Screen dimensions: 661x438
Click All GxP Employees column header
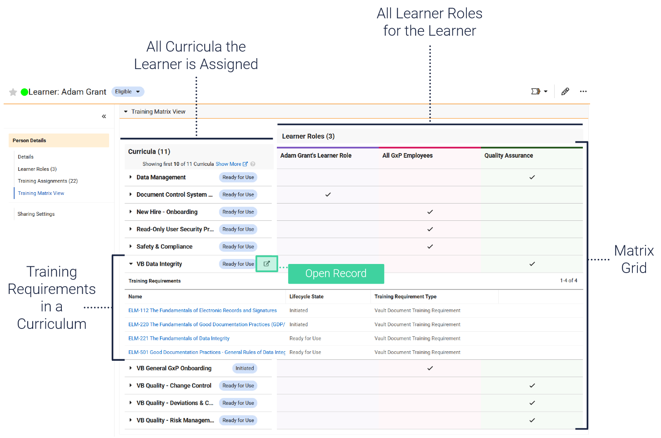407,155
